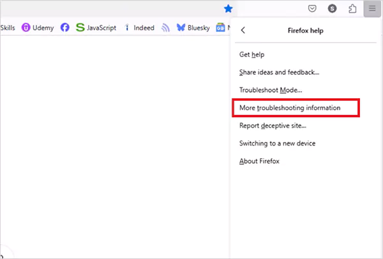Select Get help menu item

[x=304, y=54]
